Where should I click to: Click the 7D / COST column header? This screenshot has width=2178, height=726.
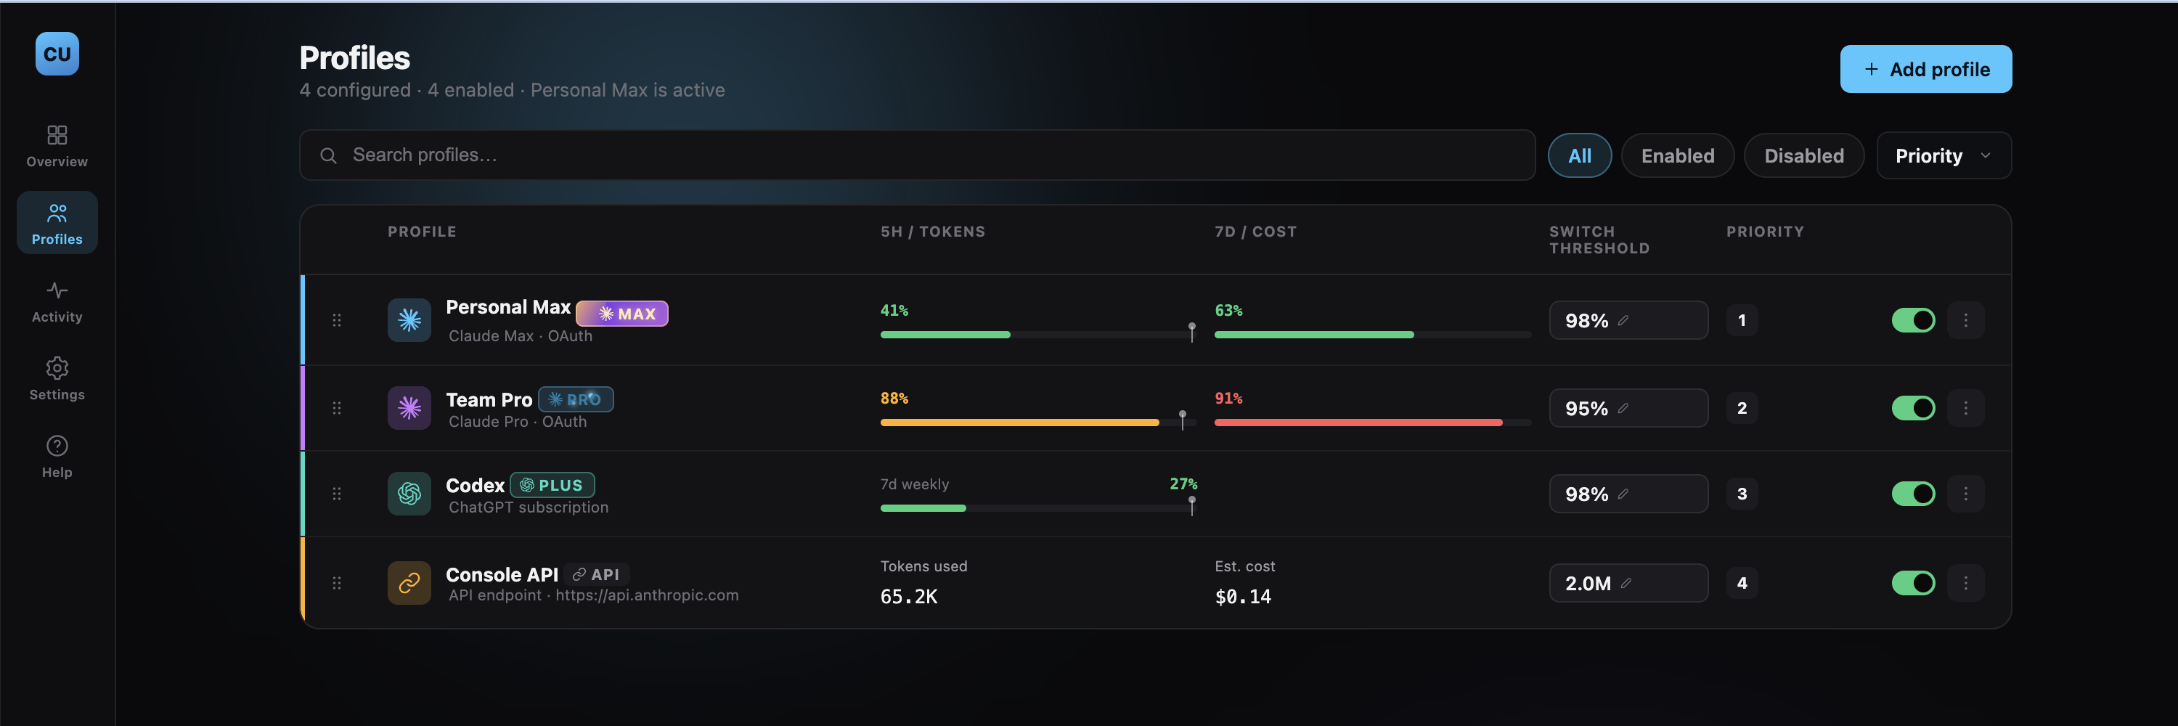pyautogui.click(x=1255, y=232)
